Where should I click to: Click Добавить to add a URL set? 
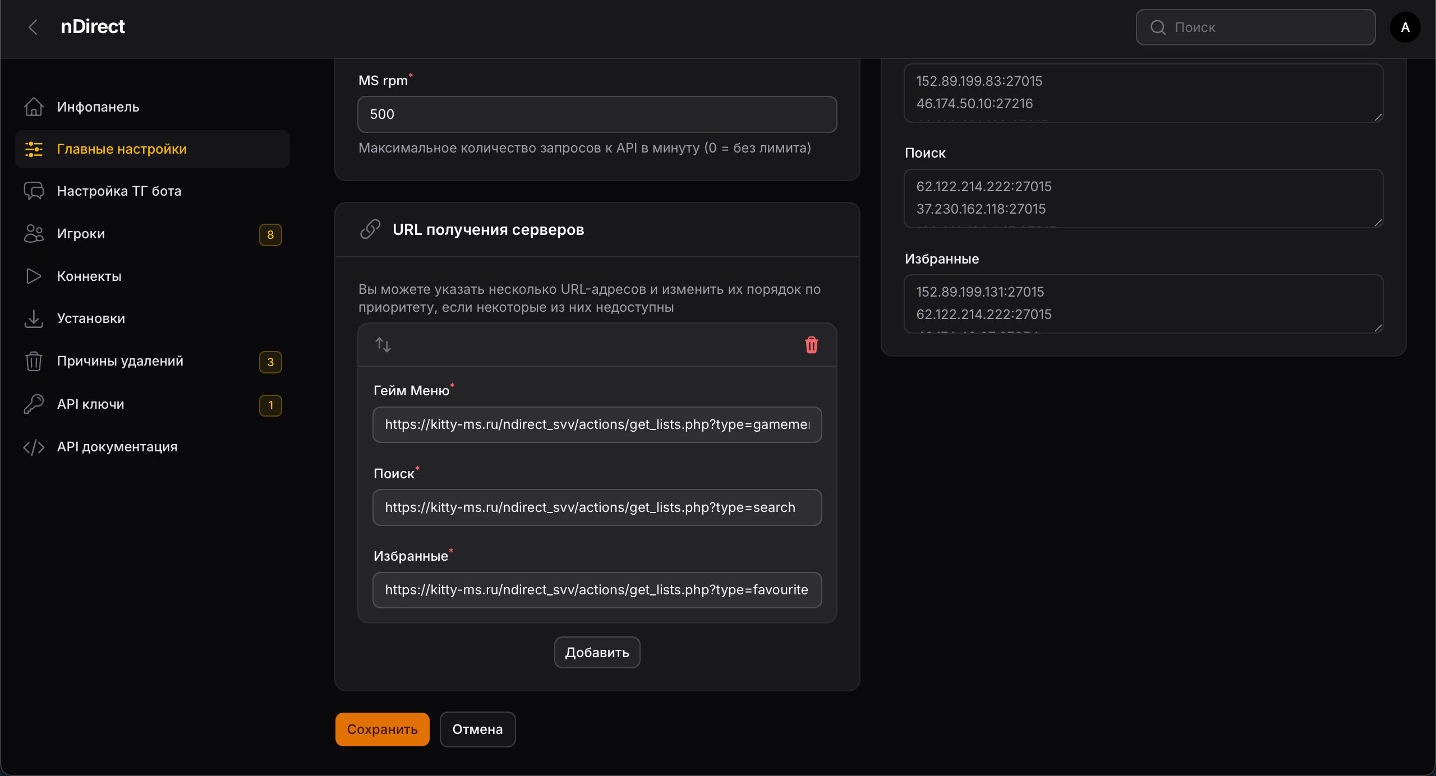[597, 652]
